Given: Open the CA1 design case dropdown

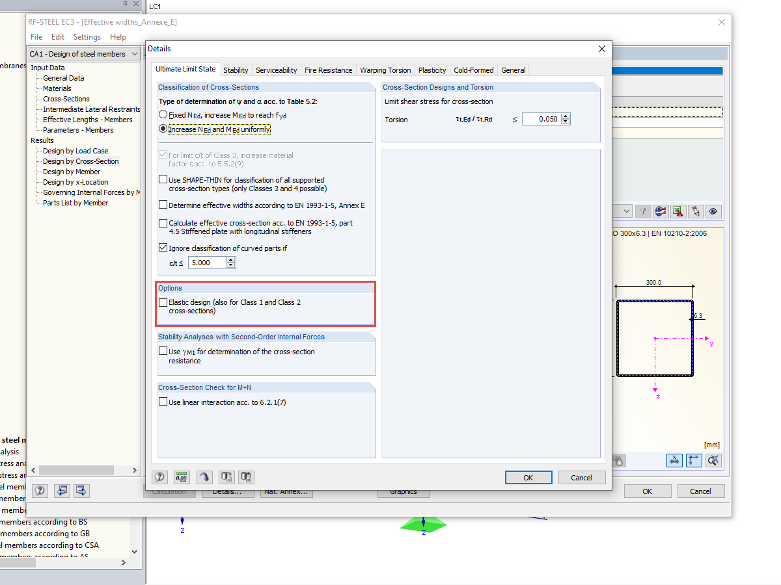Looking at the screenshot, I should click(134, 53).
